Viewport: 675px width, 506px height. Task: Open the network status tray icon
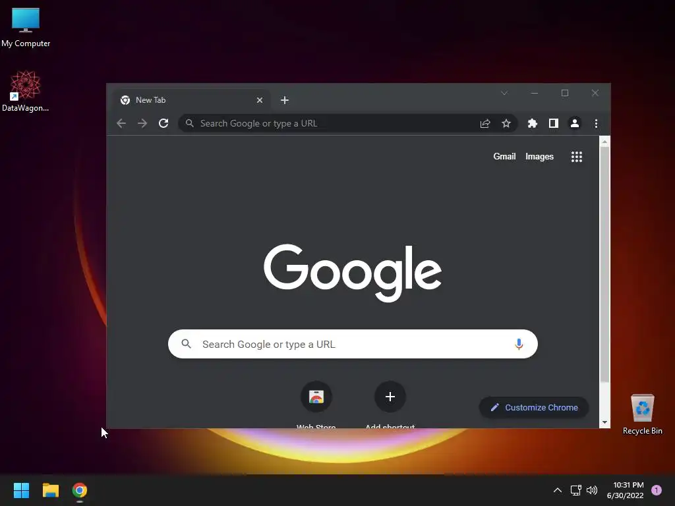[575, 490]
